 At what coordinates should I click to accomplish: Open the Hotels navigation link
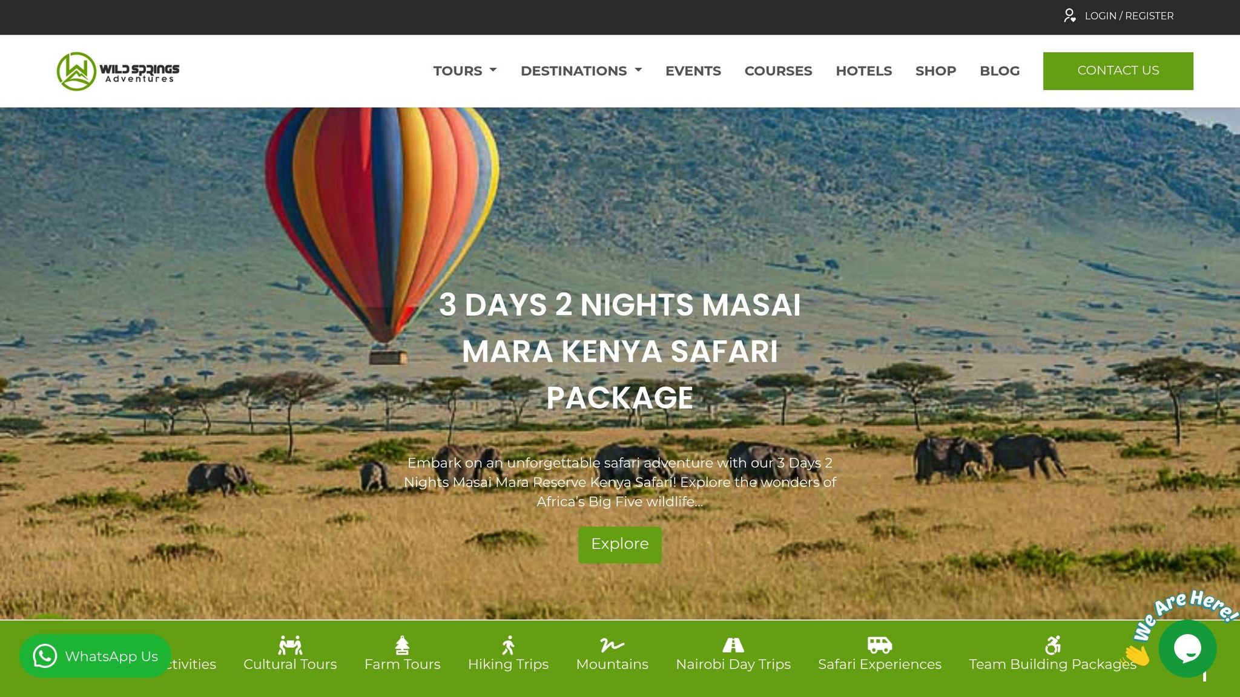click(x=864, y=71)
